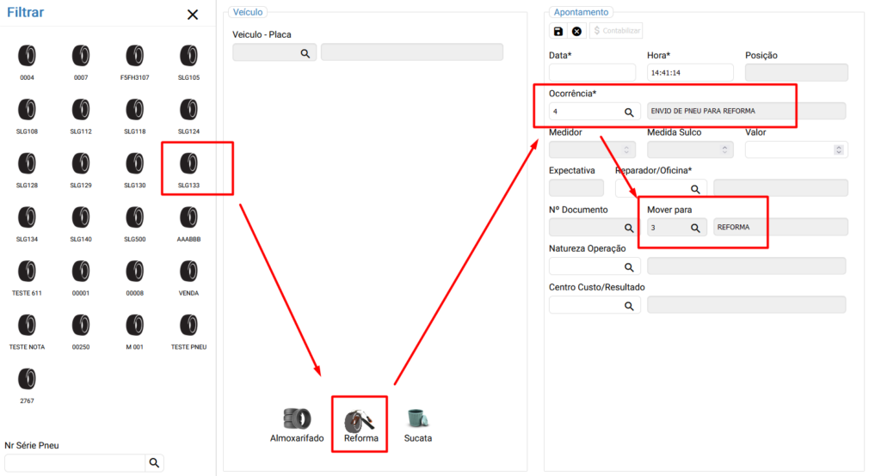Click the save floppy disk icon

(558, 31)
